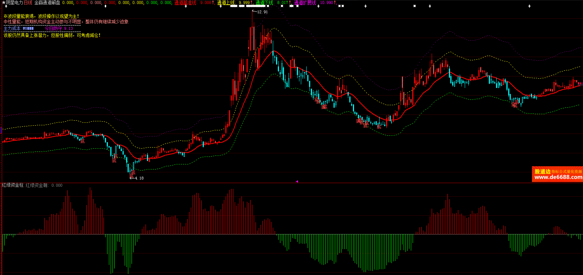The image size is (583, 275).
Task: Select the magenta 通道扩展线 legend label
Action: tap(305, 3)
